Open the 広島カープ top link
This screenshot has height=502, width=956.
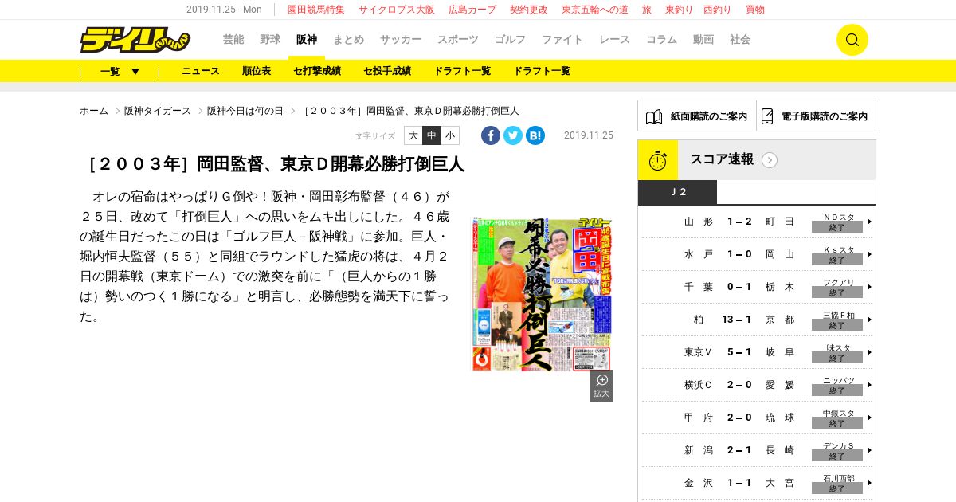(x=472, y=10)
